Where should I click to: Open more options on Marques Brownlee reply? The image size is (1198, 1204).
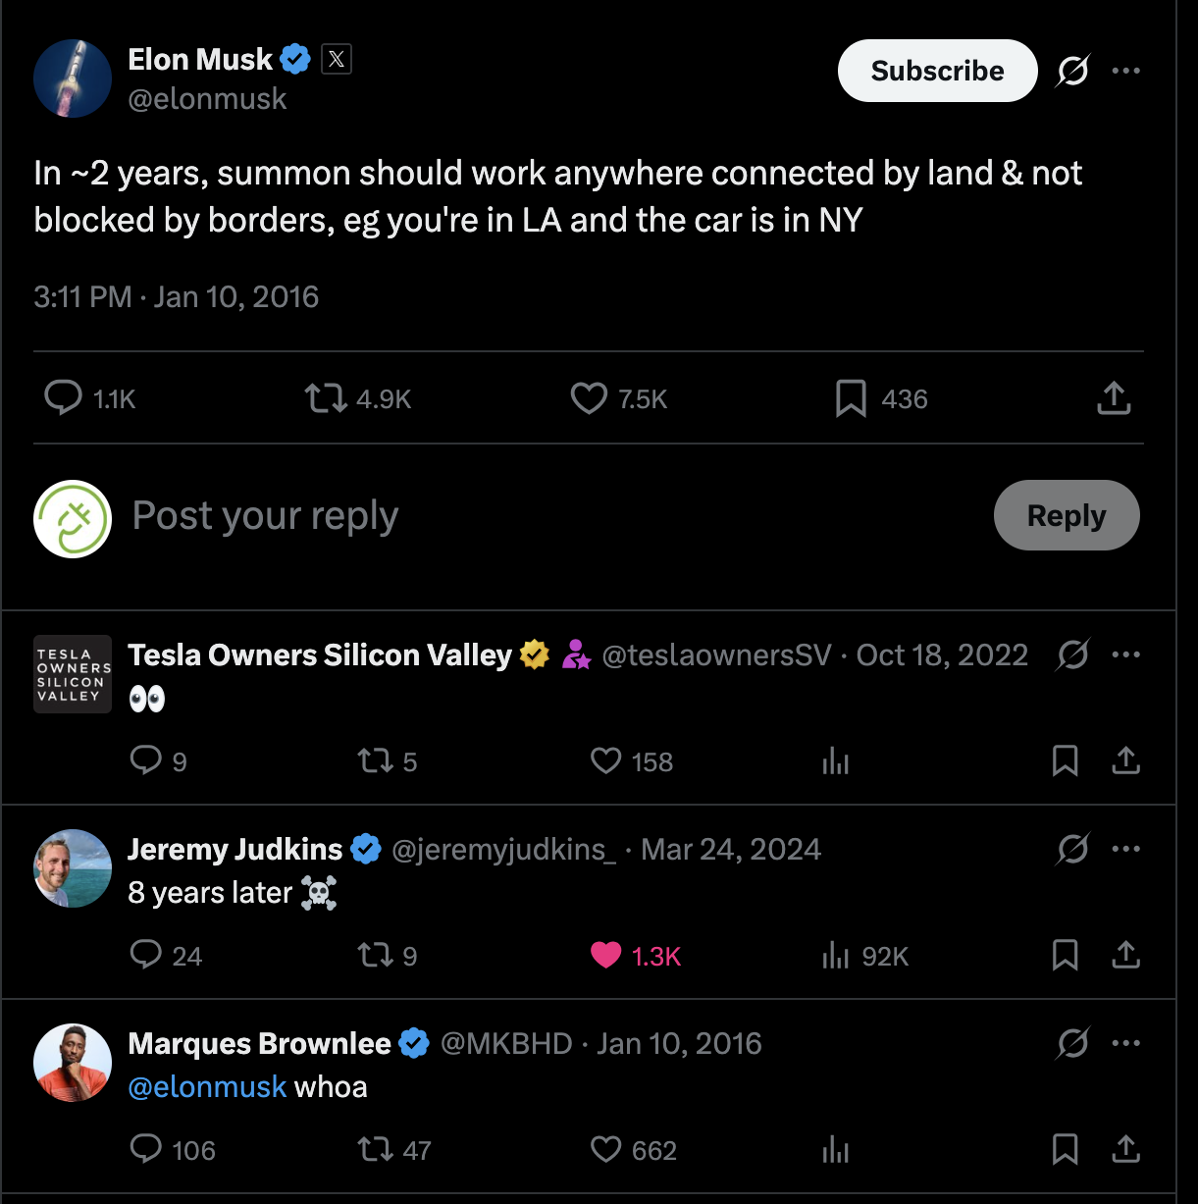(1125, 1043)
